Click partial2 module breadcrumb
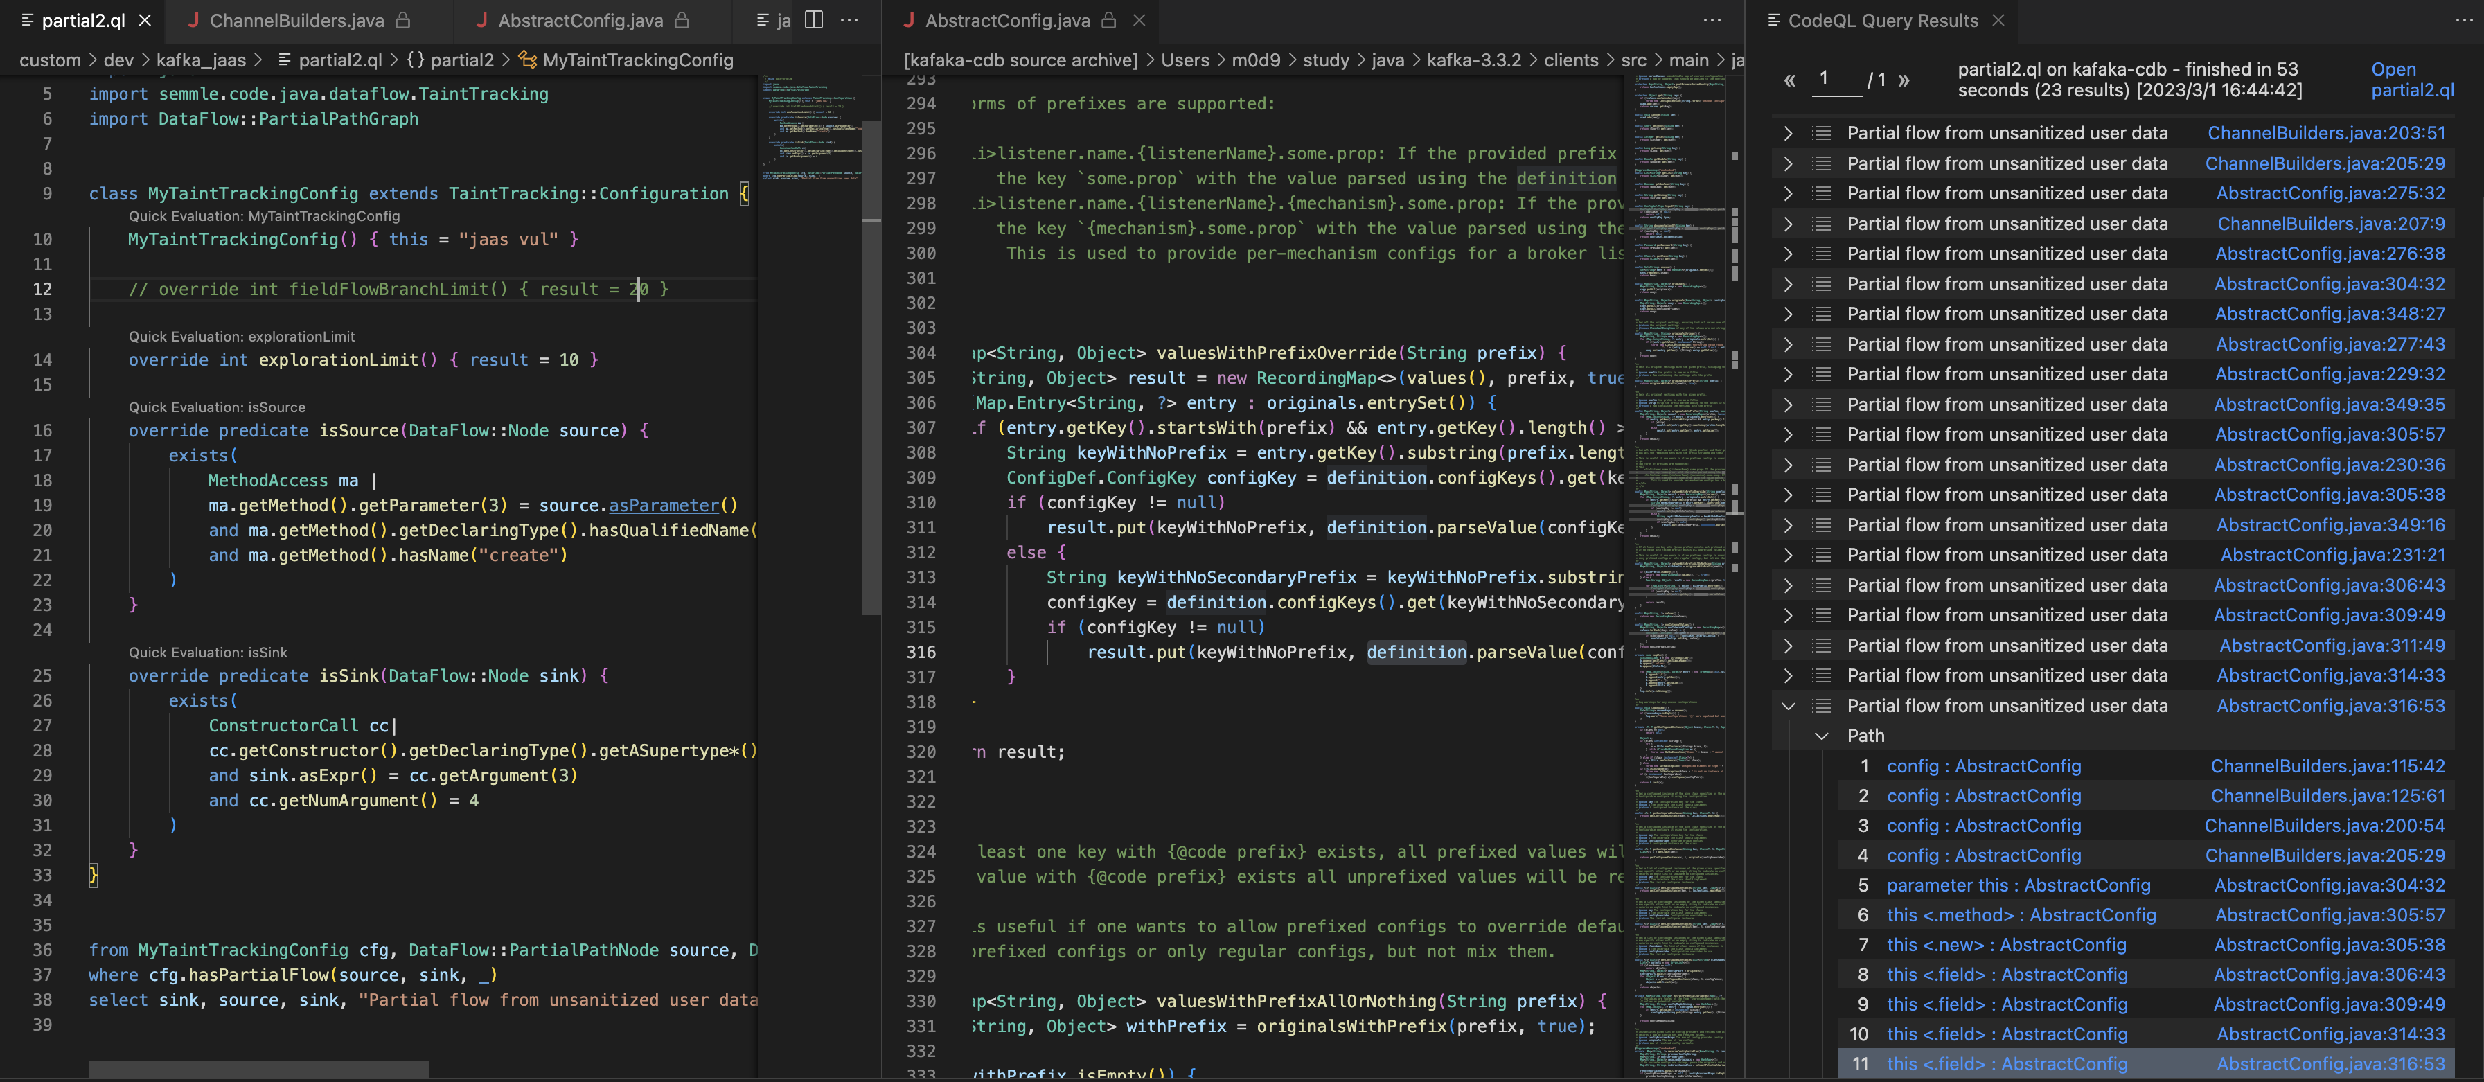This screenshot has height=1082, width=2484. [x=450, y=60]
